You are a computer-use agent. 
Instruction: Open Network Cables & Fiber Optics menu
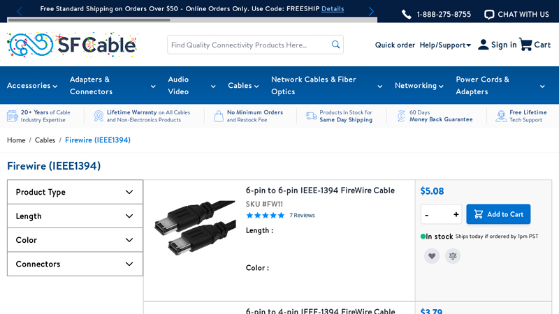[x=326, y=85]
